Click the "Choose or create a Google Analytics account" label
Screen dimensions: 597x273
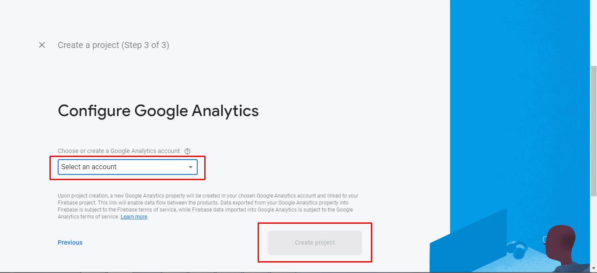(119, 151)
